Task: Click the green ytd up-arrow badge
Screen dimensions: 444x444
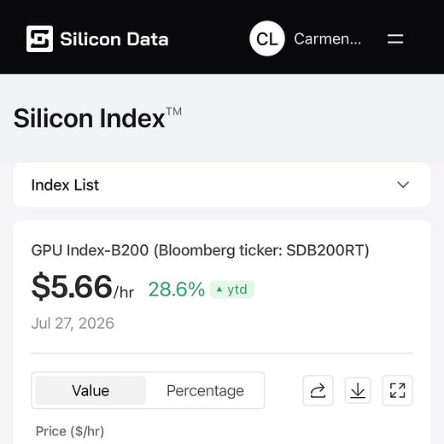Action: click(x=231, y=289)
